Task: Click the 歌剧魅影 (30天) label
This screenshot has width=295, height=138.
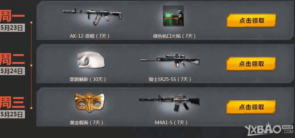Action: tap(88, 79)
